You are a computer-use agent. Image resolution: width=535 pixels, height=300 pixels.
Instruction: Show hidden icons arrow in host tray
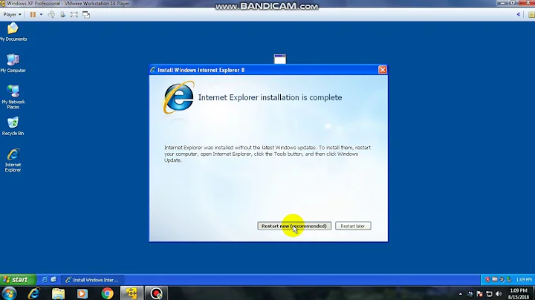click(x=461, y=294)
